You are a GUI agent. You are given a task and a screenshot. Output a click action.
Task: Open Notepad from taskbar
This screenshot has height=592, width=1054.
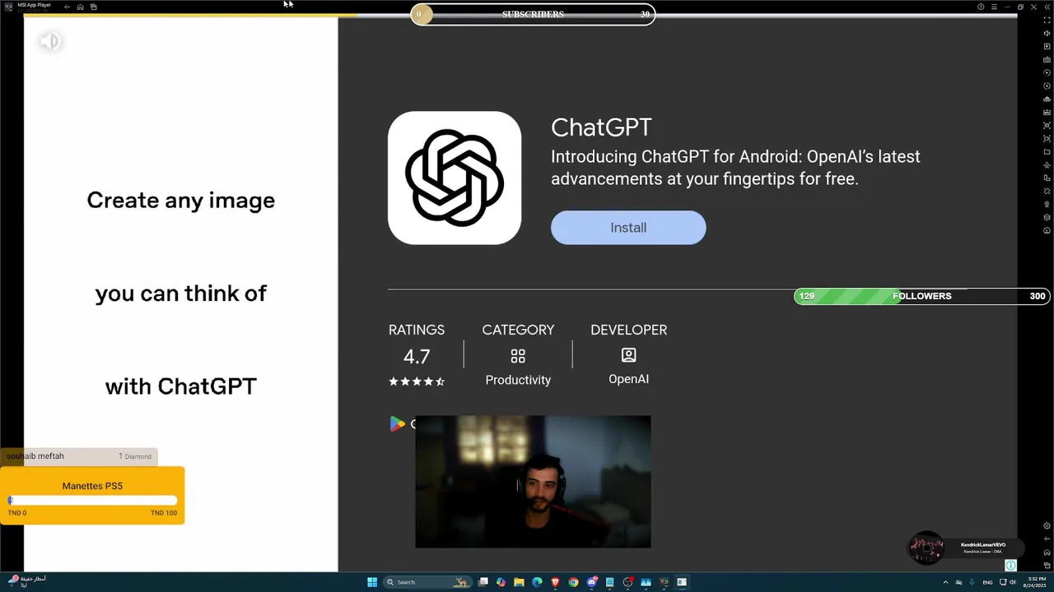pos(609,582)
